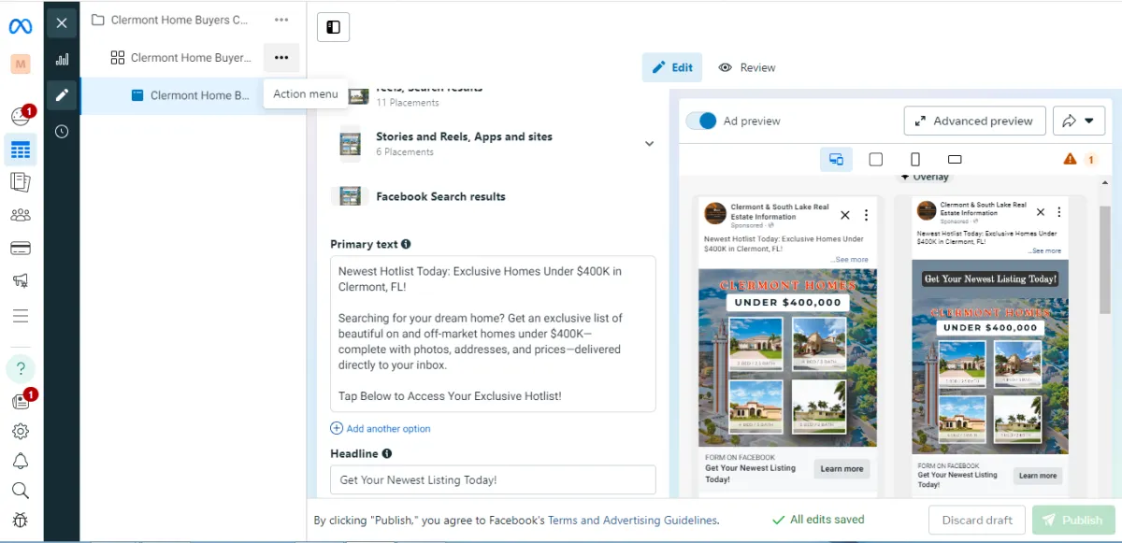Image resolution: width=1122 pixels, height=543 pixels.
Task: Click Discard draft button
Action: tap(977, 521)
